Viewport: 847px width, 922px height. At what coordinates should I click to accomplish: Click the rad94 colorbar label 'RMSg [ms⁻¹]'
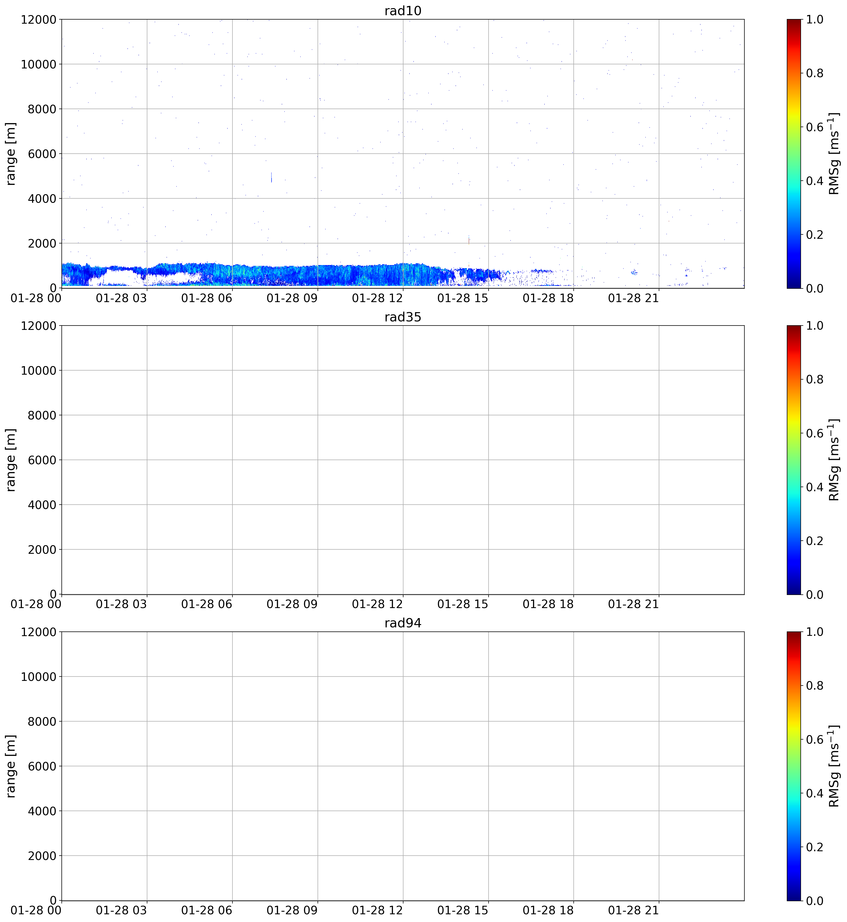(x=834, y=766)
